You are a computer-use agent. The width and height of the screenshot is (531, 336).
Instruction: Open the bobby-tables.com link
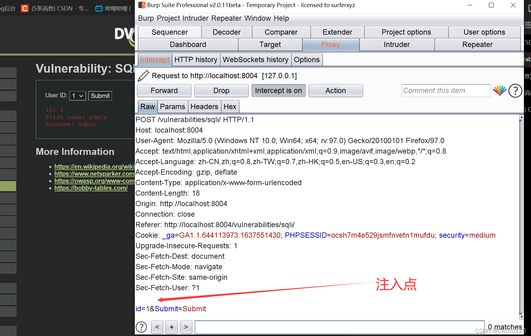(91, 188)
